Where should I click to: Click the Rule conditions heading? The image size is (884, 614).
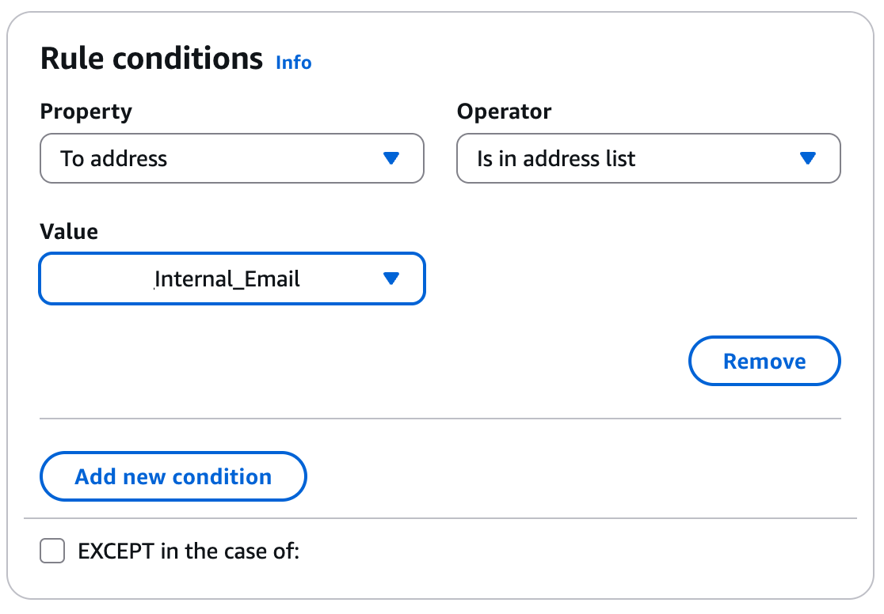coord(151,59)
